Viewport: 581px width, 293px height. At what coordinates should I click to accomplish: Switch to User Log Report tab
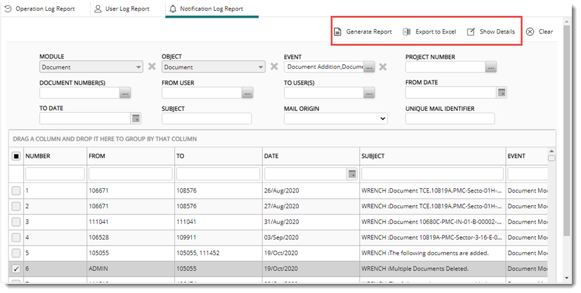coord(127,9)
